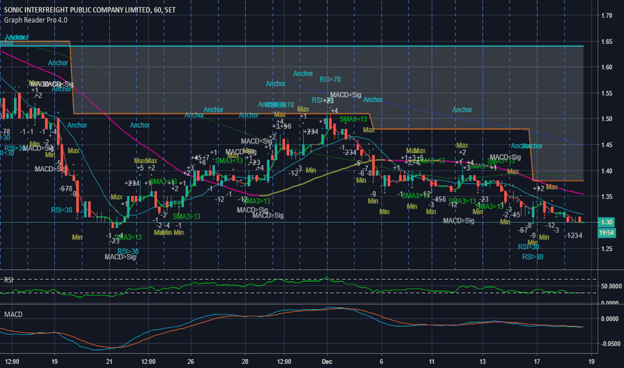Click the 1.40 price axis label
Screen dimensions: 624x368
point(607,171)
